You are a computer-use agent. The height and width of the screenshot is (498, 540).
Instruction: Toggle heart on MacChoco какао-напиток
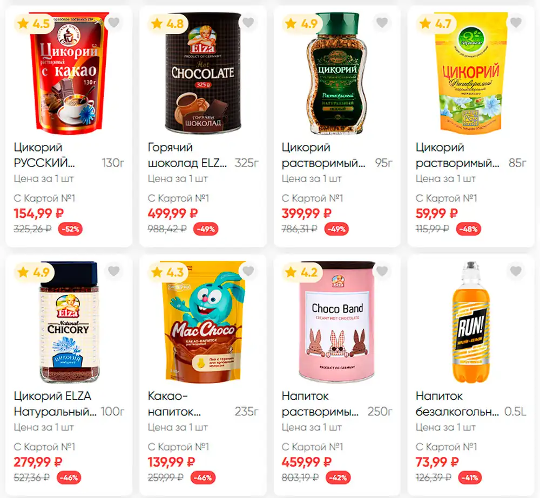pyautogui.click(x=248, y=271)
